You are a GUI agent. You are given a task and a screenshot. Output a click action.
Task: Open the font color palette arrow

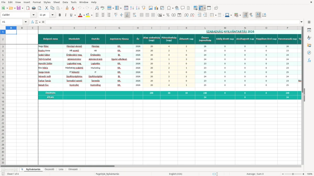[x=84, y=15]
